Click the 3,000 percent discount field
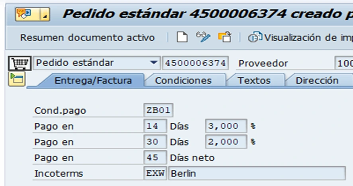 click(226, 126)
